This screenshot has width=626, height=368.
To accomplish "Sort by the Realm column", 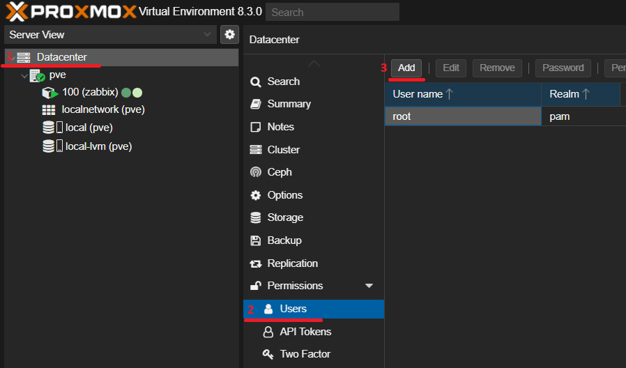I will 581,94.
